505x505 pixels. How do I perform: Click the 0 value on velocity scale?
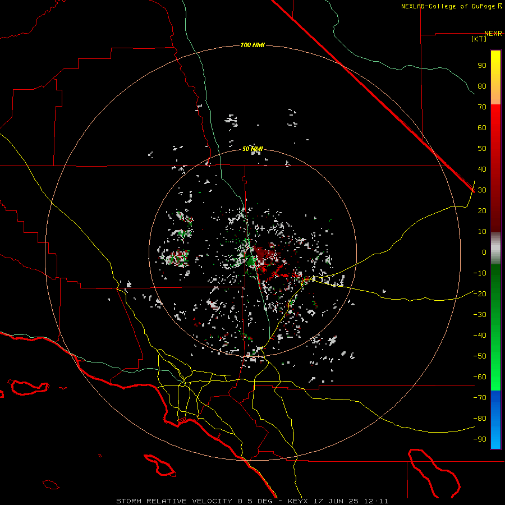484,252
